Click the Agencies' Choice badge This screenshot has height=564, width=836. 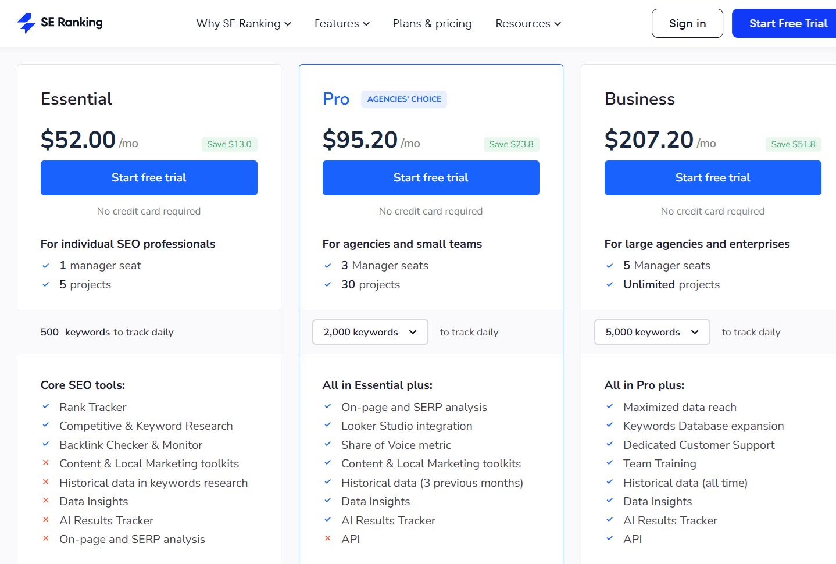(404, 99)
